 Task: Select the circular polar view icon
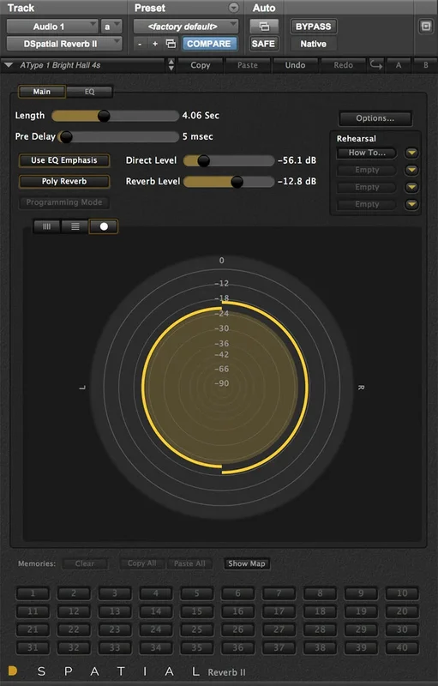point(104,226)
